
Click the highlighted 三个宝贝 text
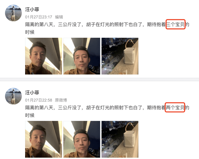[x=175, y=24]
